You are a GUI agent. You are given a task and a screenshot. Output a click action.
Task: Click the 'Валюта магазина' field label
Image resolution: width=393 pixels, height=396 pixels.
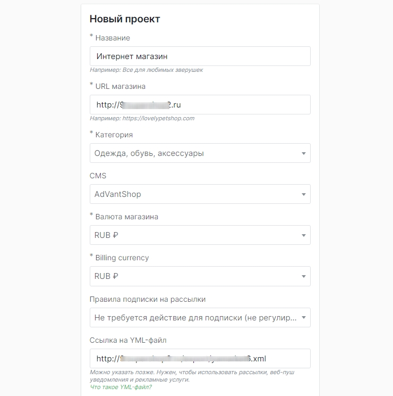[126, 217]
